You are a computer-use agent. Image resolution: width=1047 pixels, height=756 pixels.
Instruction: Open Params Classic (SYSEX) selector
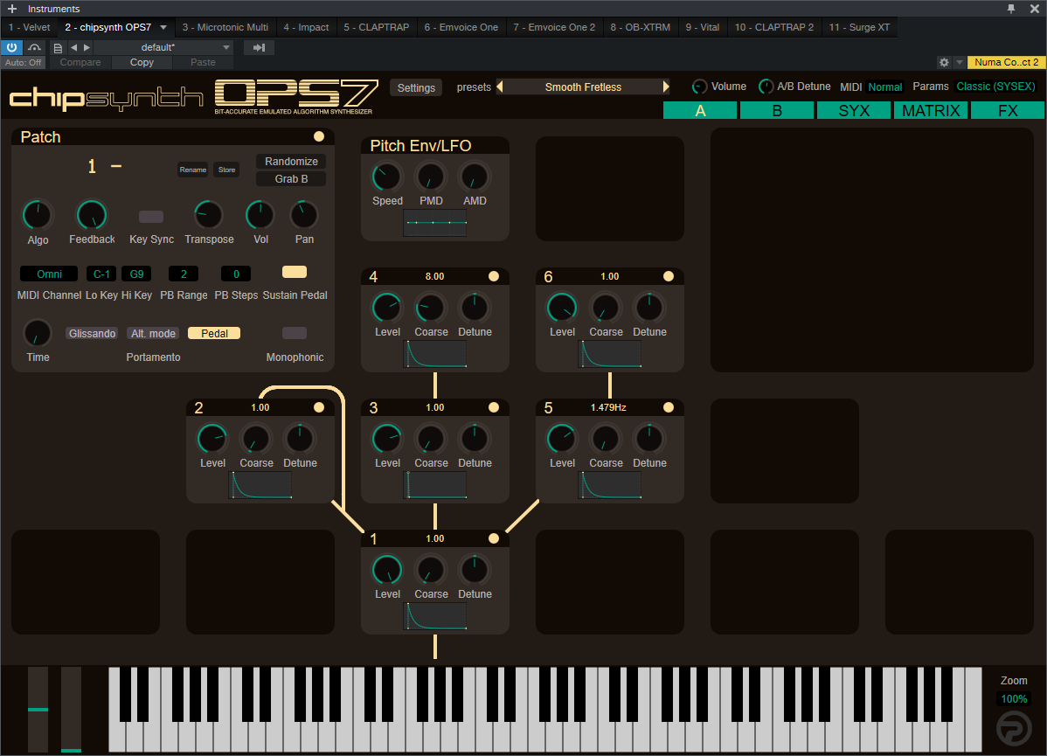coord(995,87)
